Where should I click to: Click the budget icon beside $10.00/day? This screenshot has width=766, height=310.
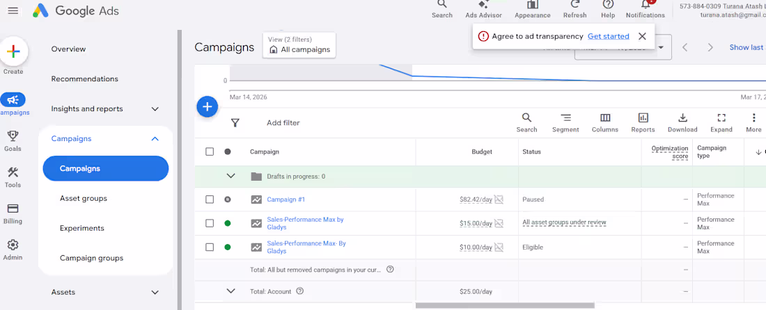(499, 247)
